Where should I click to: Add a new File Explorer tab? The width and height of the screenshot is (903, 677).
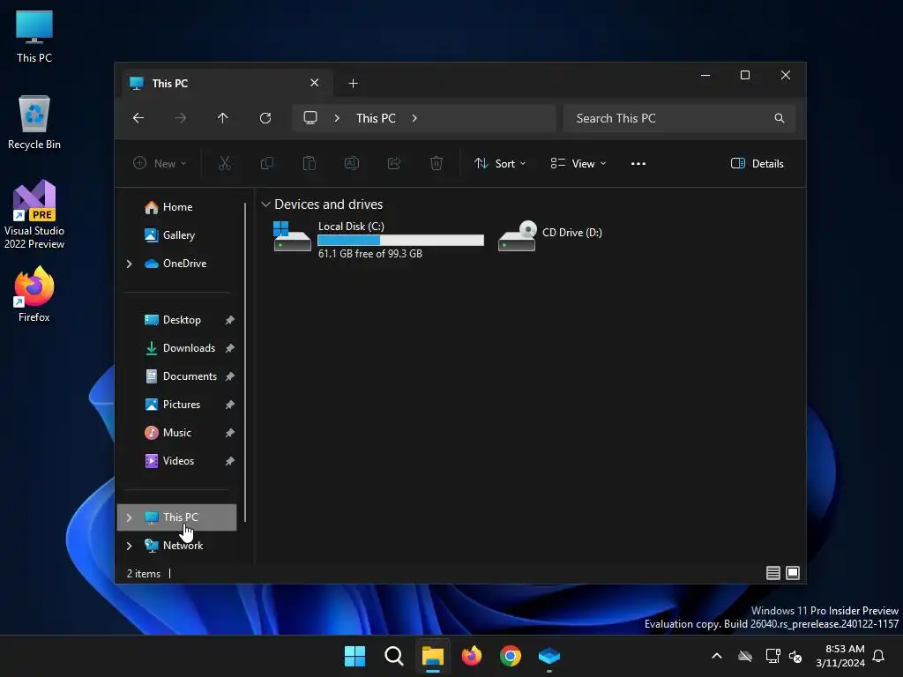(x=353, y=84)
